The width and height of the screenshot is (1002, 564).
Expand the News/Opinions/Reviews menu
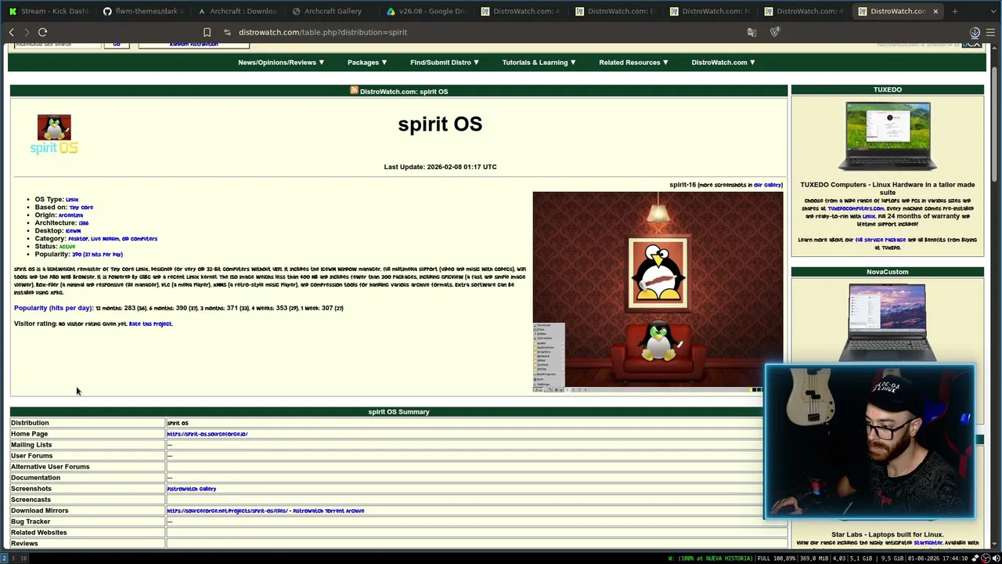point(281,63)
